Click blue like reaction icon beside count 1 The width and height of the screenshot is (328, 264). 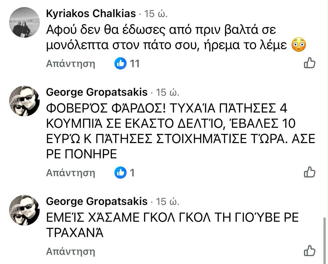click(120, 173)
